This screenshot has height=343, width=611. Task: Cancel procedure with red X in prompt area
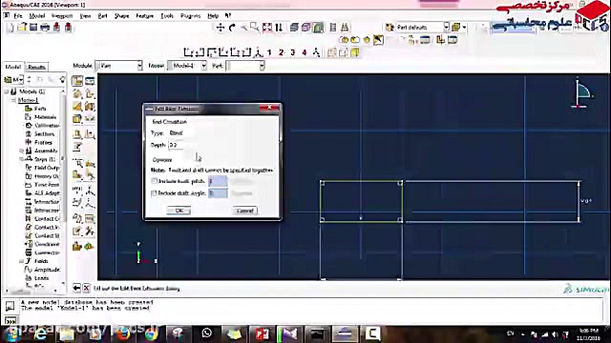click(x=86, y=288)
